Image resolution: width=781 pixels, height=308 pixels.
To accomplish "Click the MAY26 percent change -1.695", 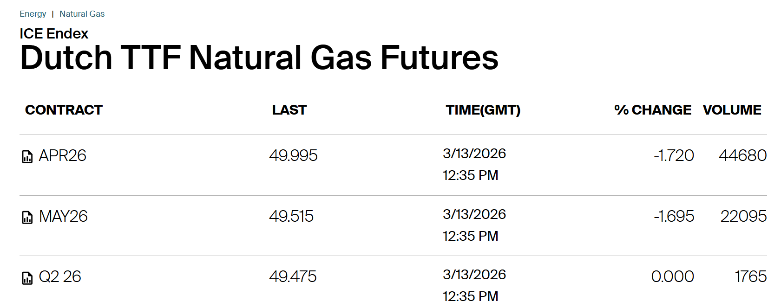I will pos(674,216).
